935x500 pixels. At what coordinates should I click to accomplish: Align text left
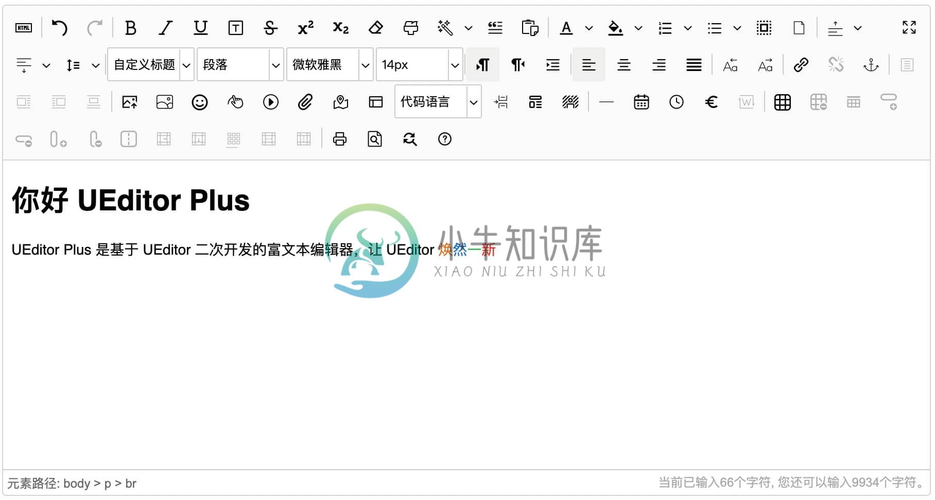point(589,65)
